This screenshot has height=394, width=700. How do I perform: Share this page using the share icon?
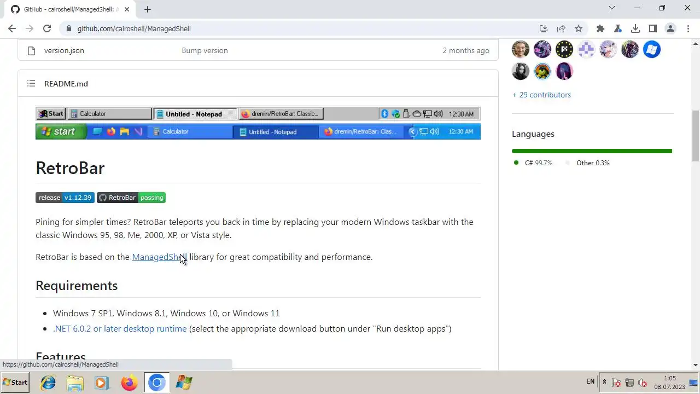561,28
